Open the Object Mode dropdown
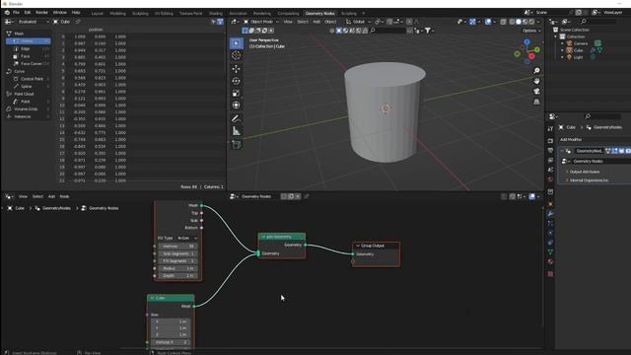This screenshot has width=631, height=355. [261, 22]
